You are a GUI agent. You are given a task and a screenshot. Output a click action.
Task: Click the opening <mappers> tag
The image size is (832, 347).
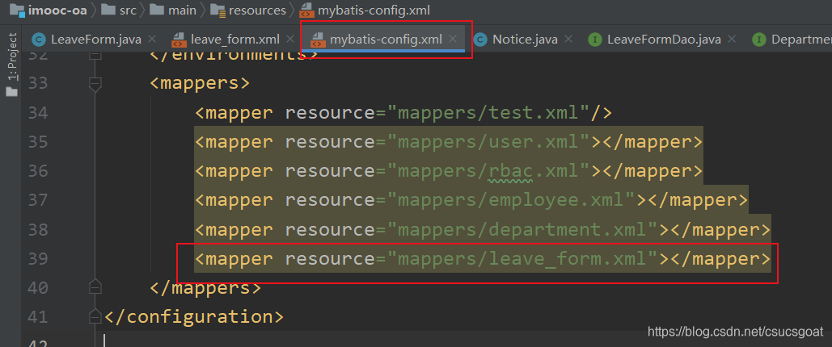coord(200,84)
